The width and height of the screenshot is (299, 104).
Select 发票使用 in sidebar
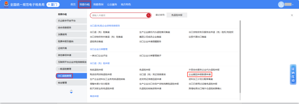tap(71, 34)
